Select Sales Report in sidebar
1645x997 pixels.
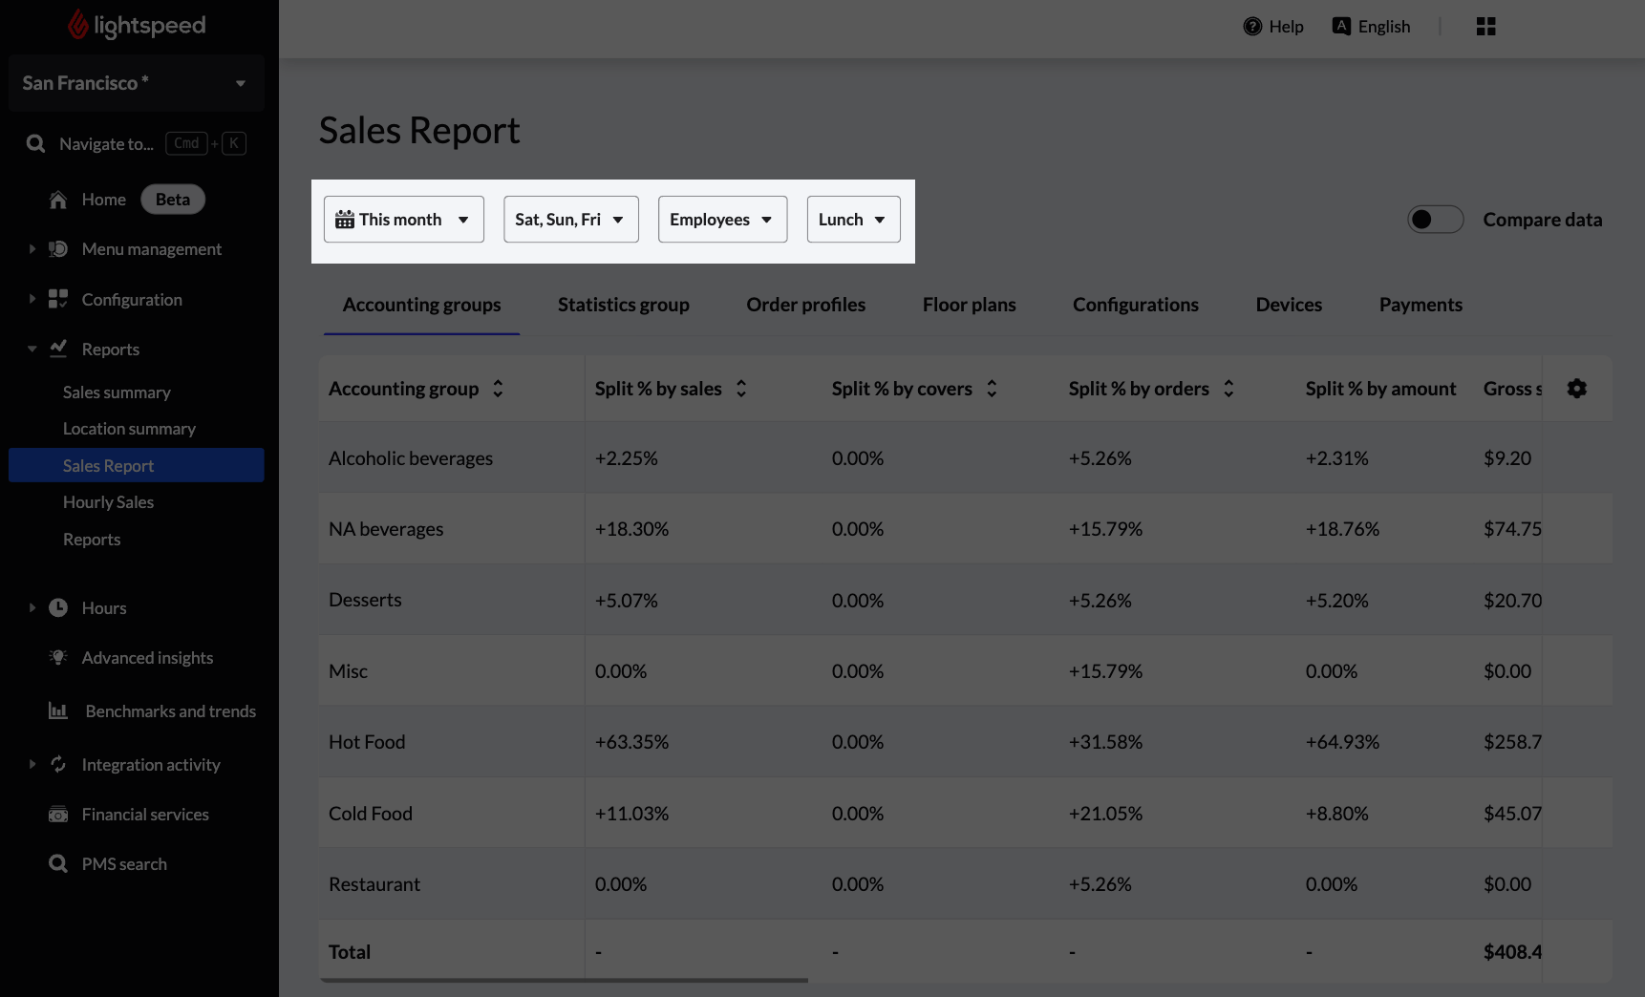coord(137,465)
